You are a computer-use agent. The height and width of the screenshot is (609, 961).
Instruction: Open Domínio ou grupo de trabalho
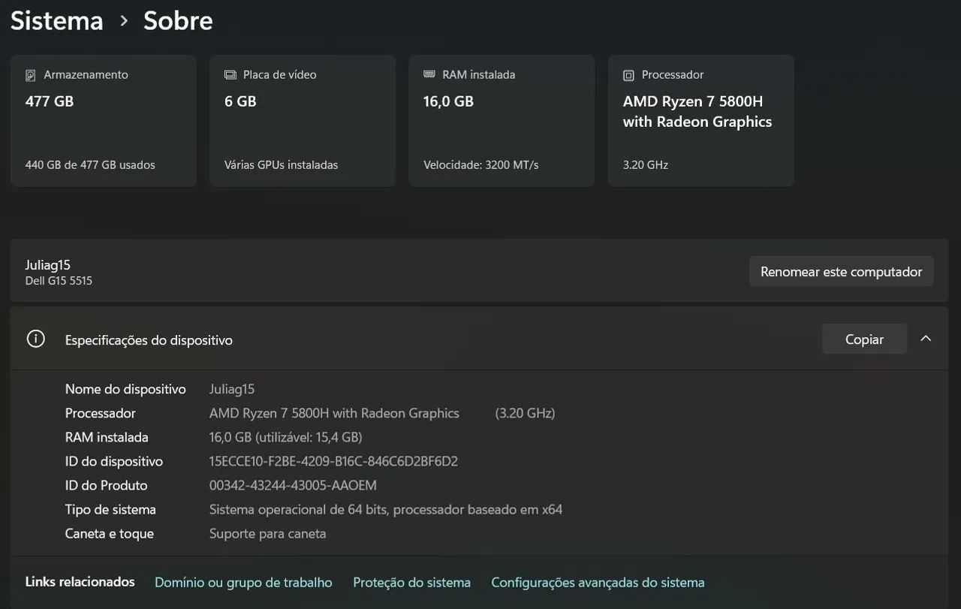coord(243,582)
